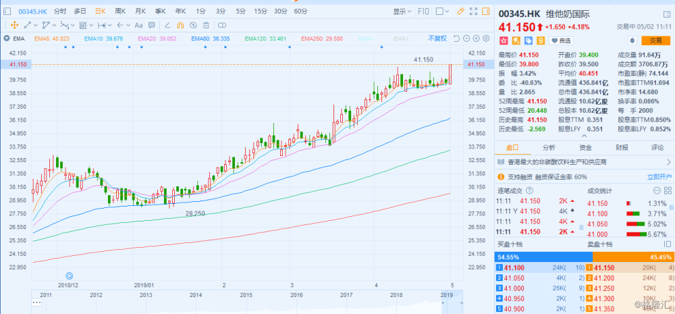The image size is (675, 314).
Task: Click the 不复权 adjustment setting
Action: click(x=437, y=38)
